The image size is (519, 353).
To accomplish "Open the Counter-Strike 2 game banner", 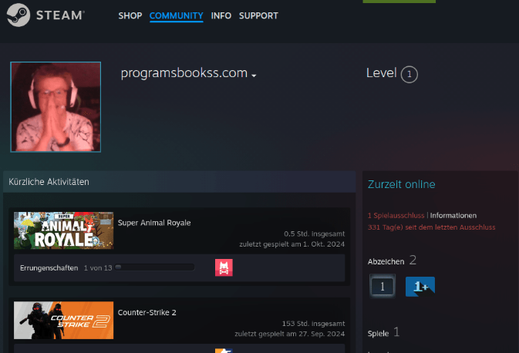I will [64, 320].
